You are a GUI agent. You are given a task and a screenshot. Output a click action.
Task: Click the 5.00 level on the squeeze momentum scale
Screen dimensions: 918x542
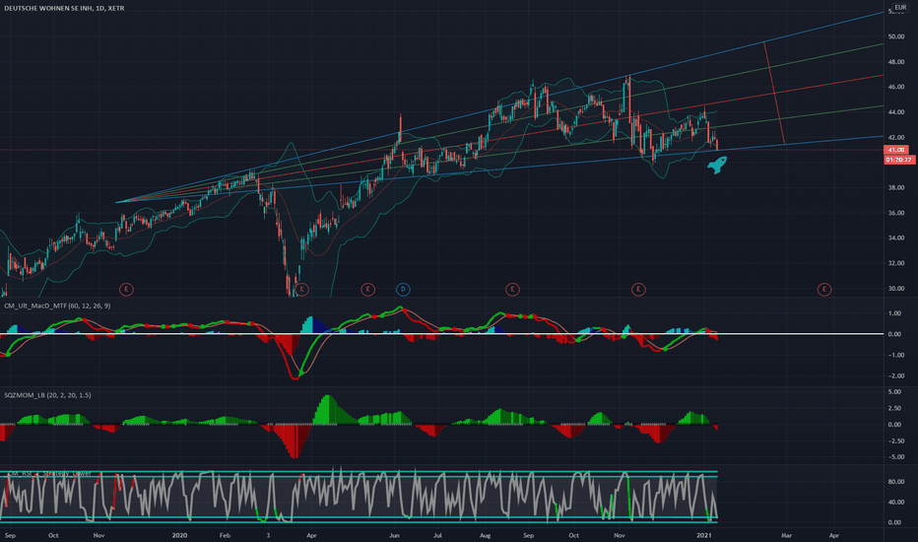click(x=894, y=391)
